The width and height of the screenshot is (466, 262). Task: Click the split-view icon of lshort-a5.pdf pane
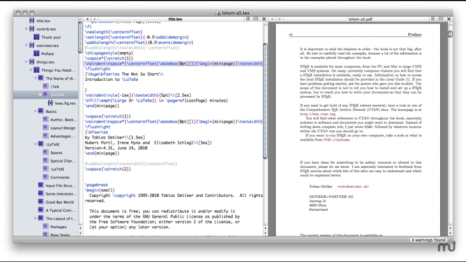coord(441,19)
